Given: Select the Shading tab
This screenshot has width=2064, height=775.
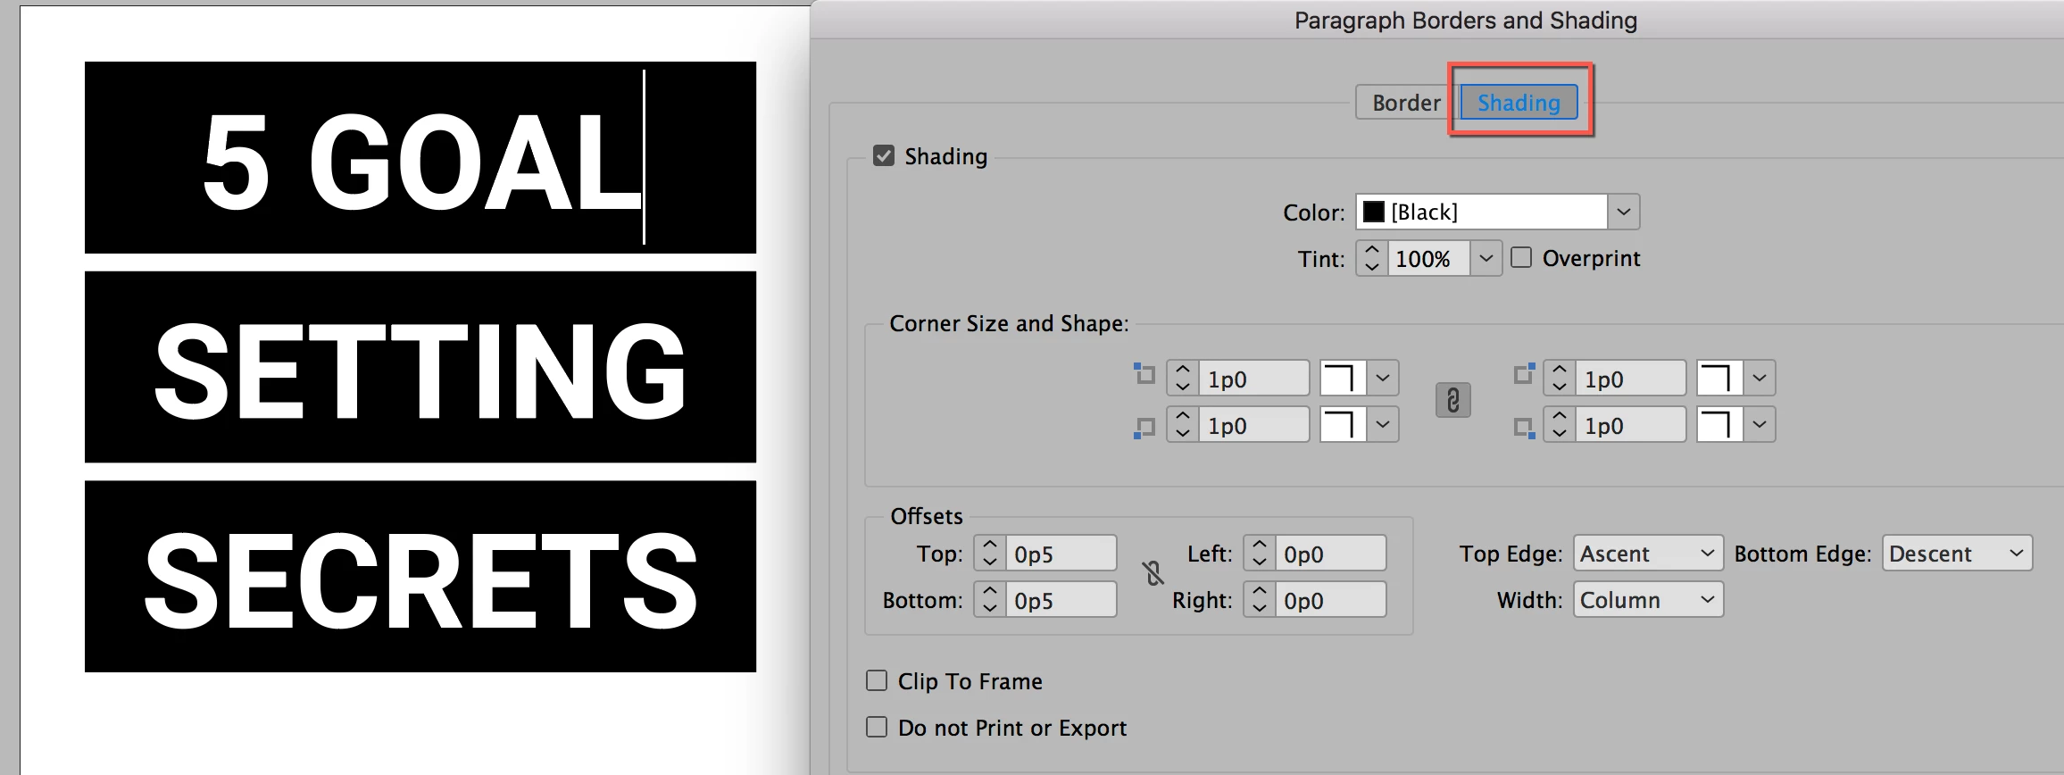Looking at the screenshot, I should pos(1519,103).
